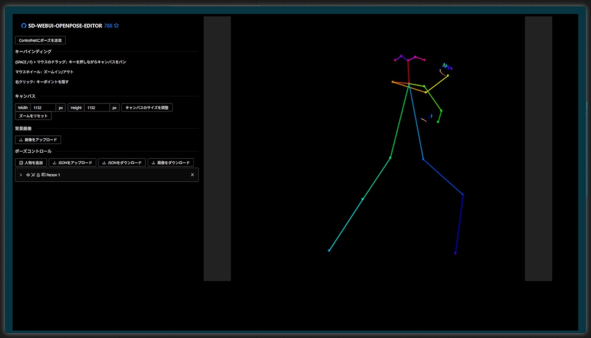Viewport: 591px width, 338px height.
Task: Select the orange shoulder keypoint at left
Action: pos(392,82)
